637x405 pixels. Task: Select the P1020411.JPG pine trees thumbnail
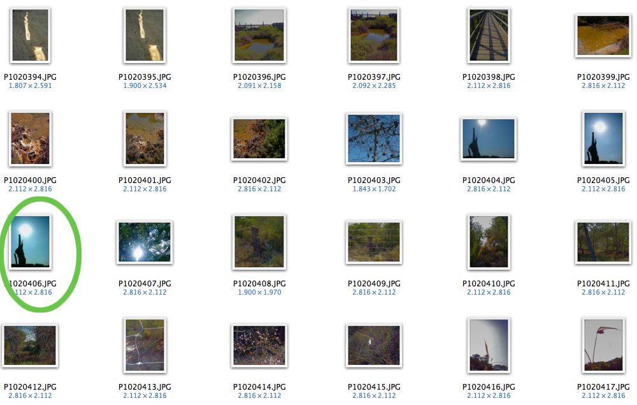(x=603, y=242)
